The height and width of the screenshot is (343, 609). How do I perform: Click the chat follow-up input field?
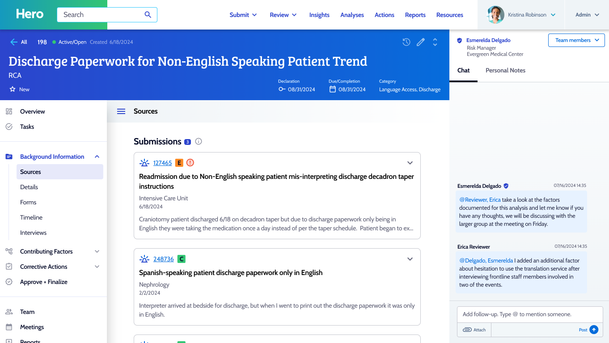(x=529, y=314)
